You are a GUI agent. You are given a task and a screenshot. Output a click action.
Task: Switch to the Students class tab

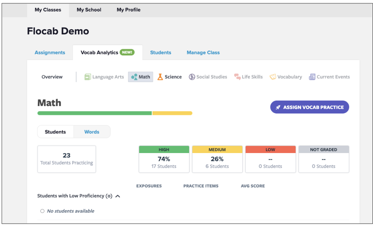[161, 52]
